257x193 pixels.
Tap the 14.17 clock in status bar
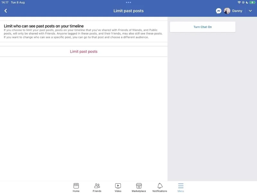pyautogui.click(x=5, y=3)
